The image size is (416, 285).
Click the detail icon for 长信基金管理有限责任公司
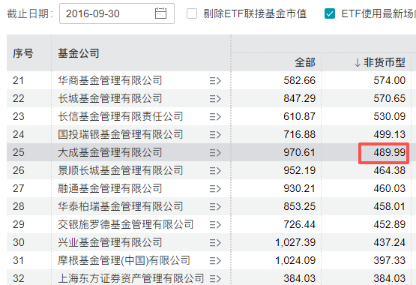[x=215, y=117]
